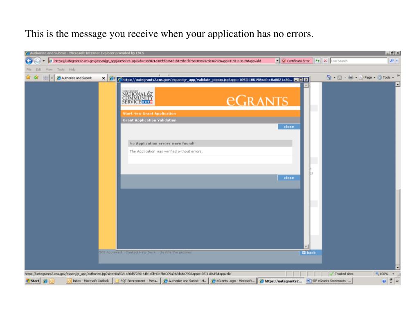
Task: Click the browser Back arrow button
Action: 29,61
